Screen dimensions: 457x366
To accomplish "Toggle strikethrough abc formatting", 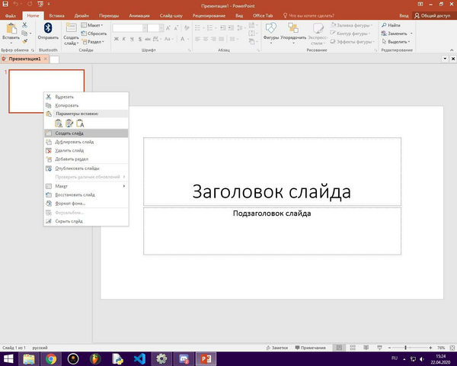I will point(148,39).
